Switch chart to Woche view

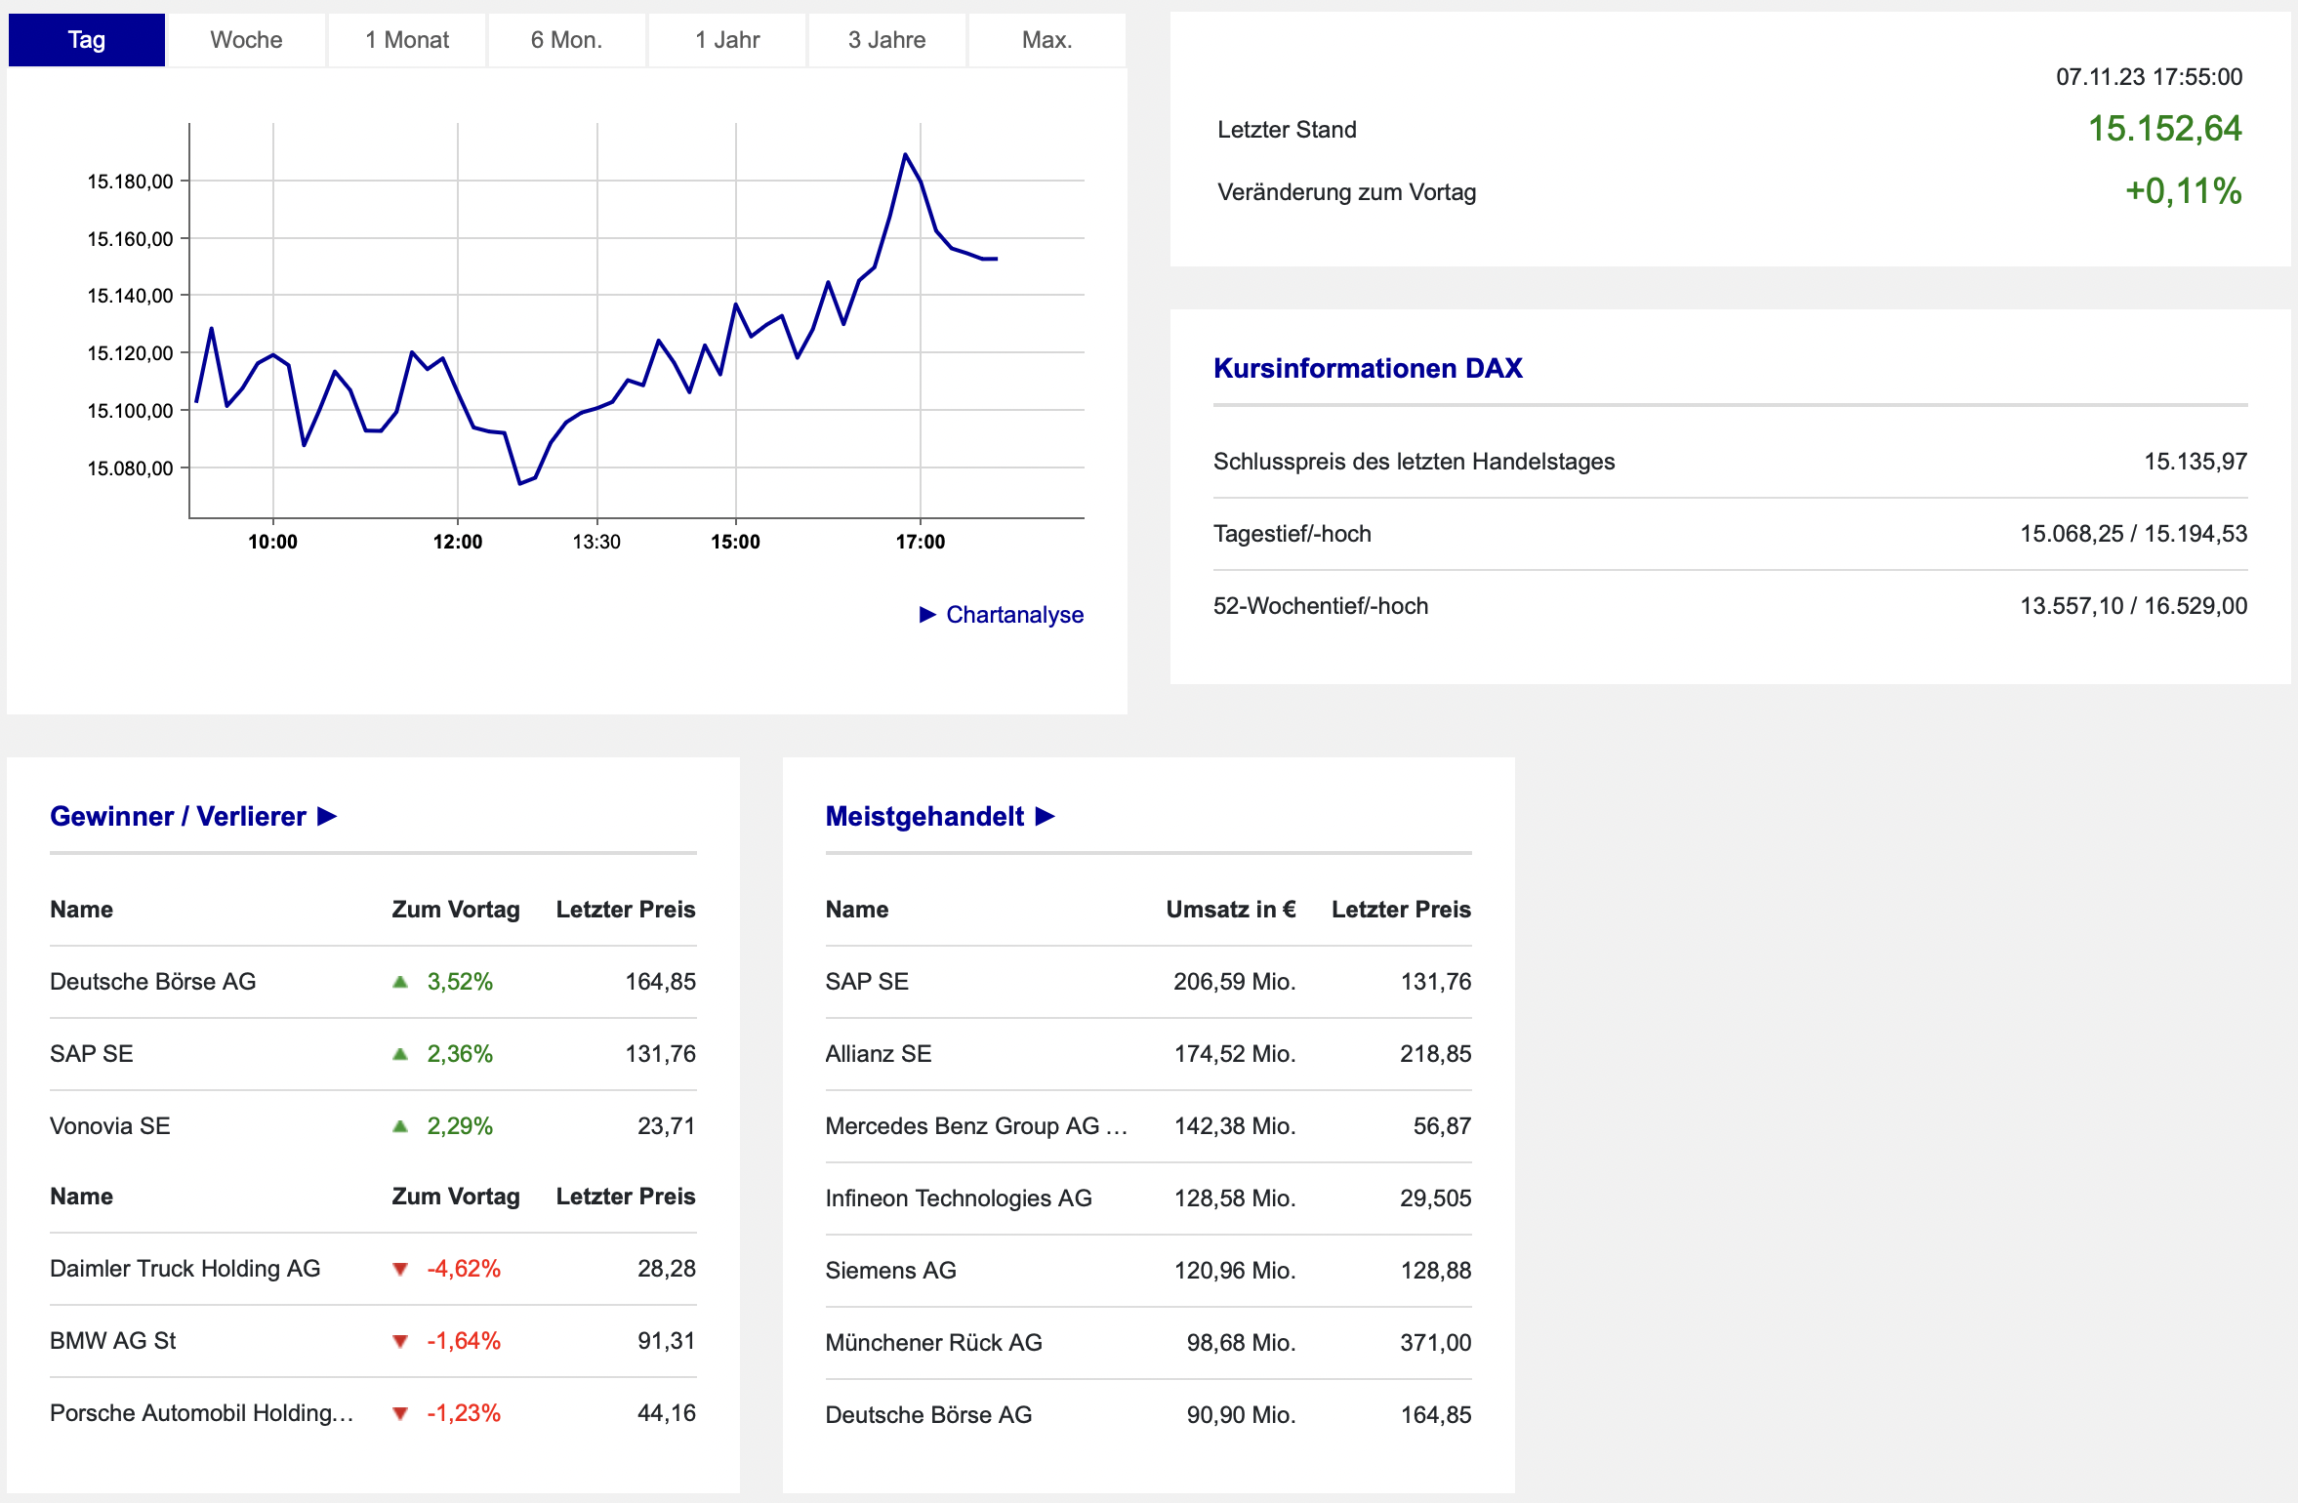[246, 40]
